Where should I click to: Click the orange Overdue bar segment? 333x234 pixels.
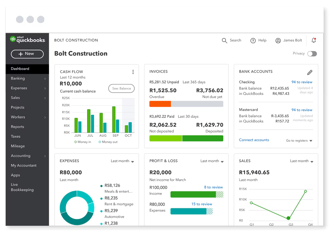tap(160, 104)
